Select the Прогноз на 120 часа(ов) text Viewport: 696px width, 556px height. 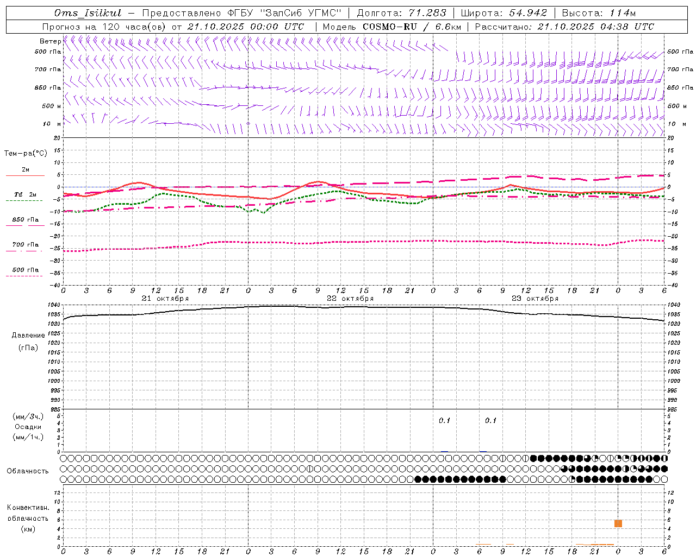(104, 27)
